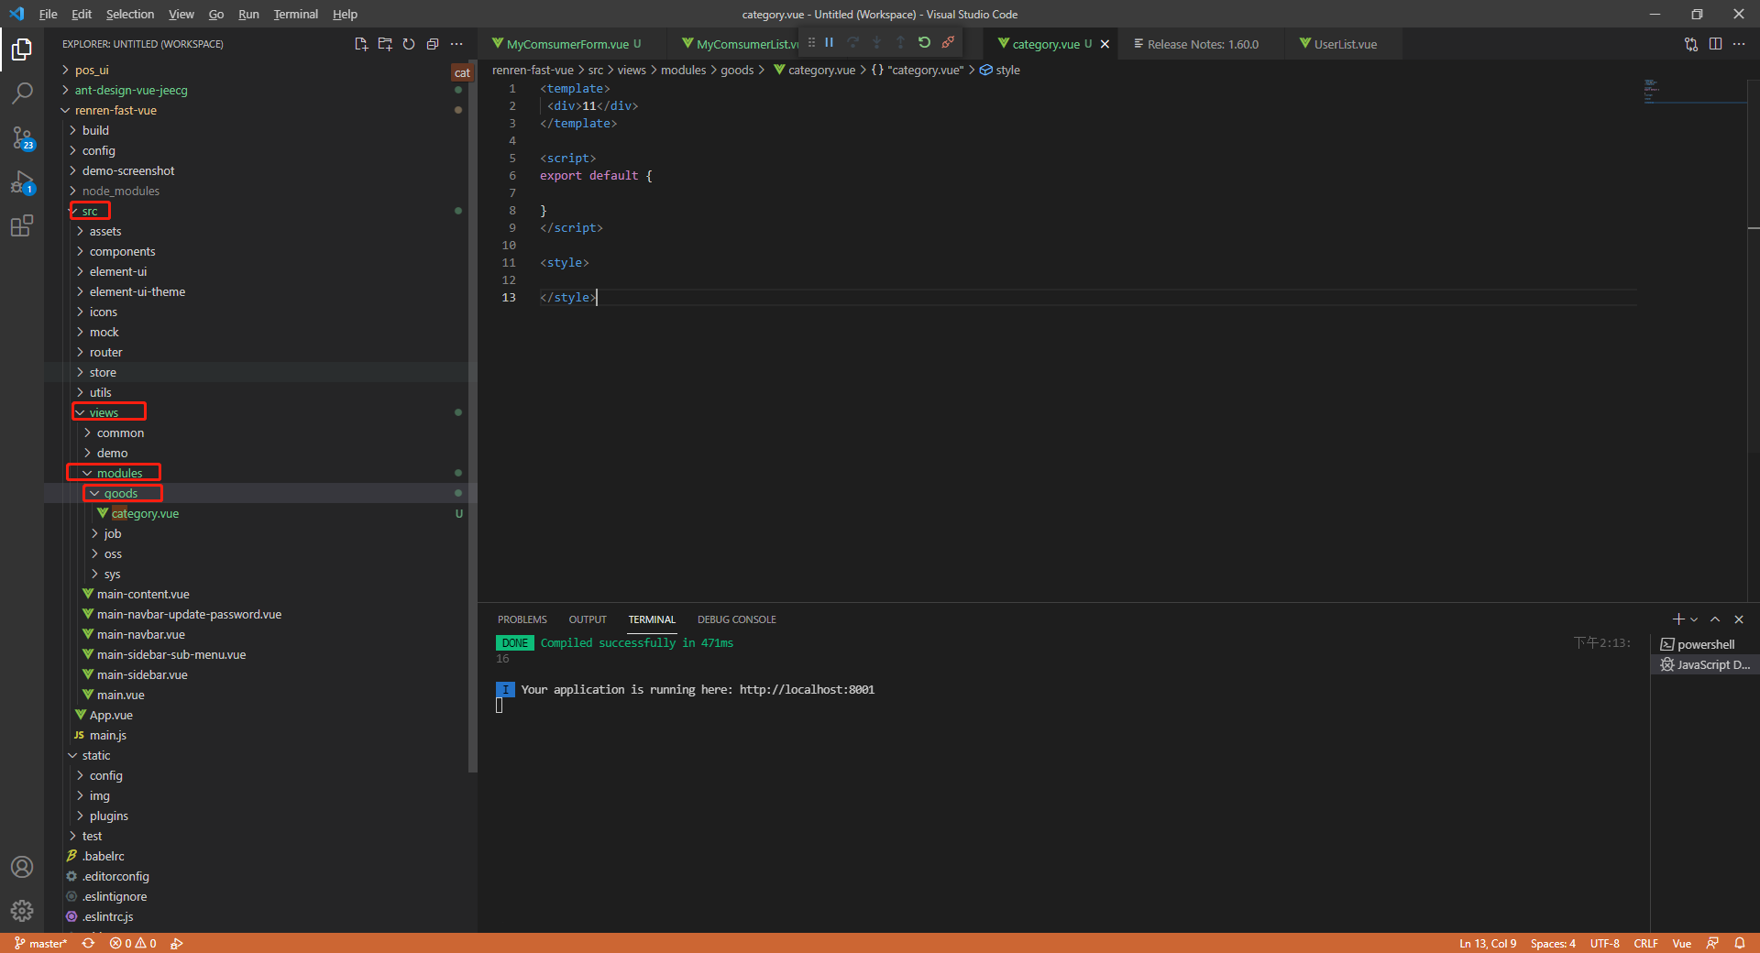This screenshot has width=1760, height=953.
Task: Split the editor to the right
Action: (1715, 44)
